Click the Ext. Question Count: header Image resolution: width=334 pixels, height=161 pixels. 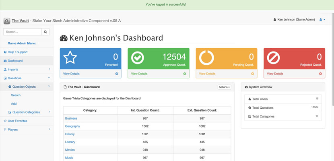click(x=202, y=110)
